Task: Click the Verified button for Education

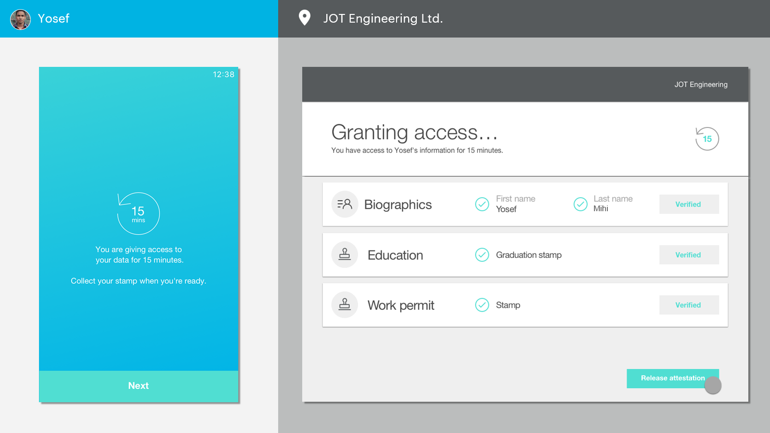Action: 689,255
